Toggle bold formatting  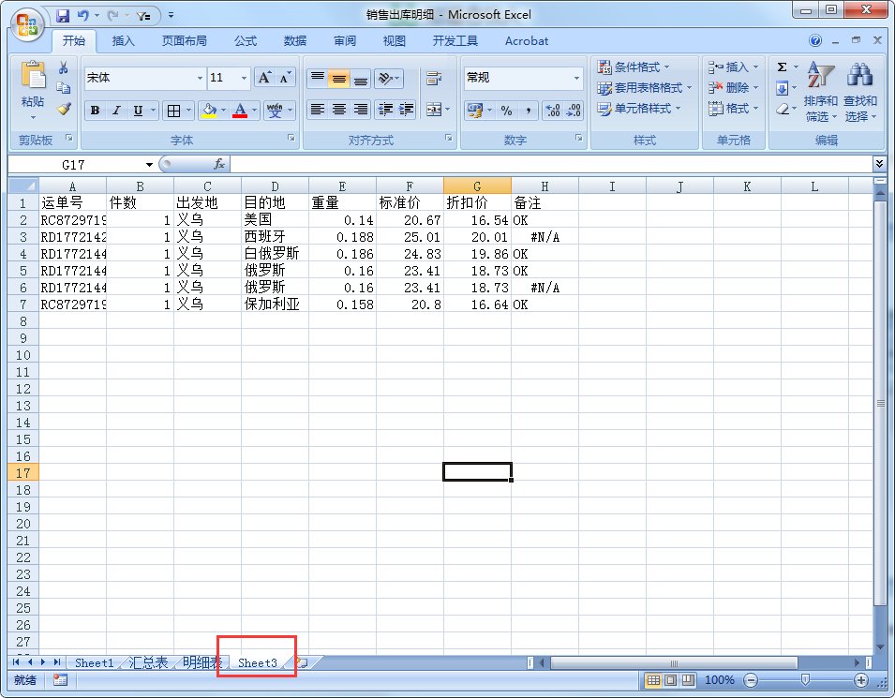(95, 111)
